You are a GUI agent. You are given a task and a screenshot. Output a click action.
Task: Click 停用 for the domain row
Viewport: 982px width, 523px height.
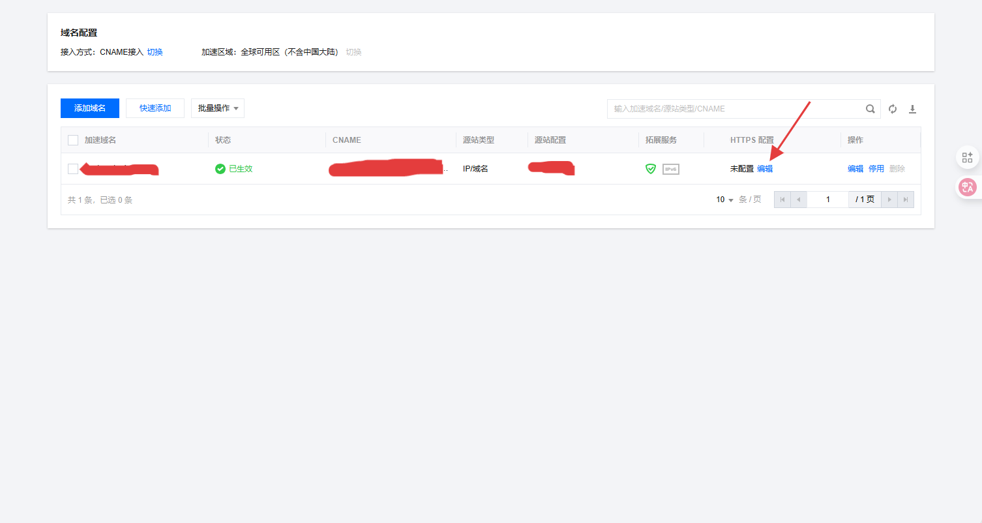(x=876, y=169)
